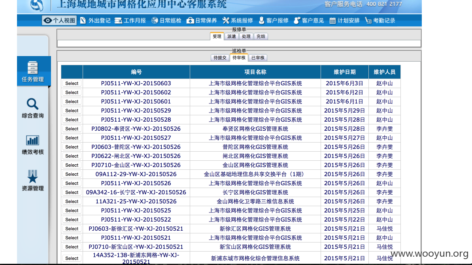Click project name 普陀区网格化GIS管理系统
This screenshot has height=265, width=472.
[255, 147]
